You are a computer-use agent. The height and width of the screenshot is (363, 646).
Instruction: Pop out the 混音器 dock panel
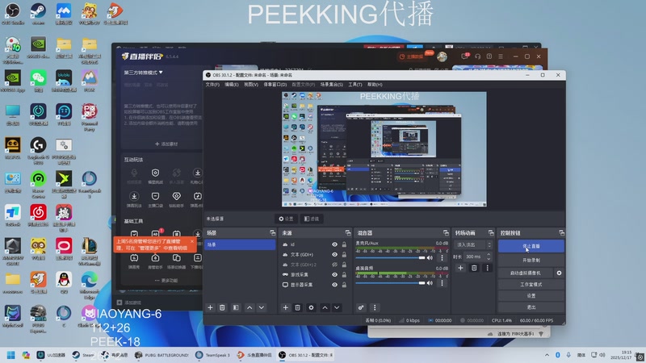[x=446, y=233]
